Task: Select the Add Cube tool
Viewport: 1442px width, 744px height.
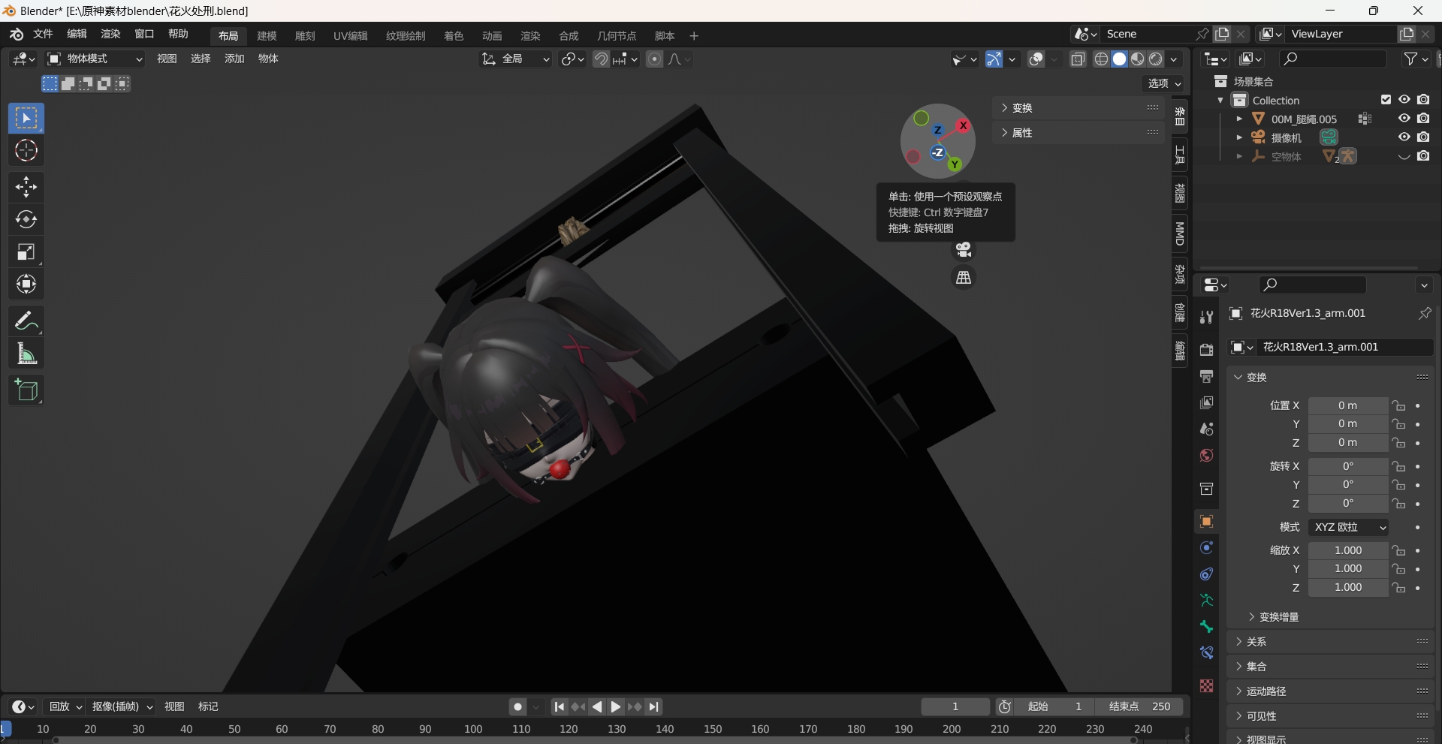Action: tap(26, 390)
